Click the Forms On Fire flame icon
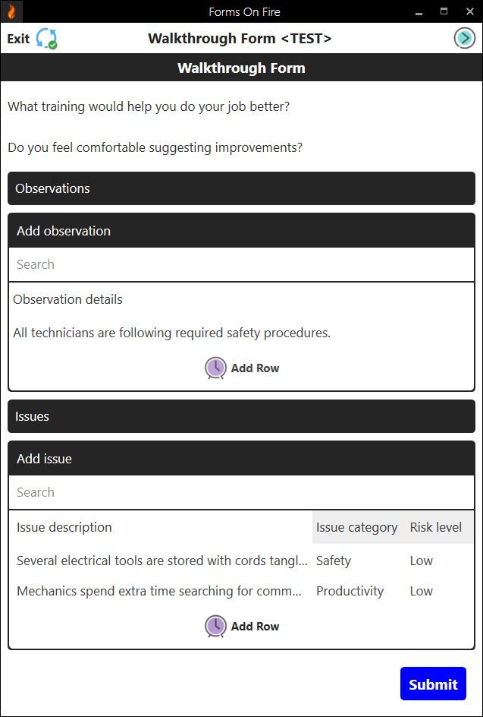 [12, 11]
